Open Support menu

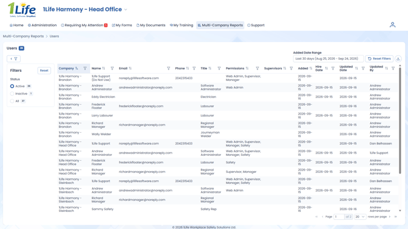[x=256, y=25]
